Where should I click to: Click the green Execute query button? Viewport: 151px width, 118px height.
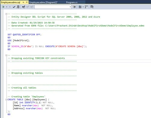click(x=3, y=7)
